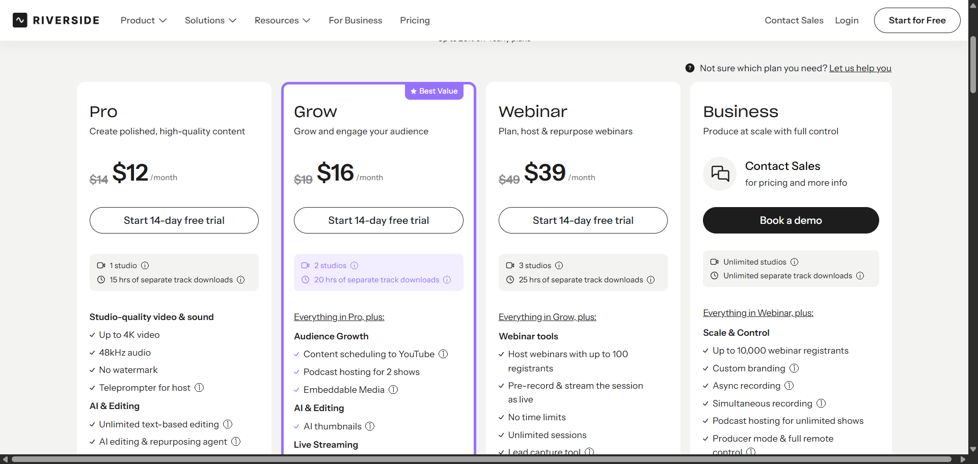
Task: Click the scroll down arrow
Action: click(973, 449)
